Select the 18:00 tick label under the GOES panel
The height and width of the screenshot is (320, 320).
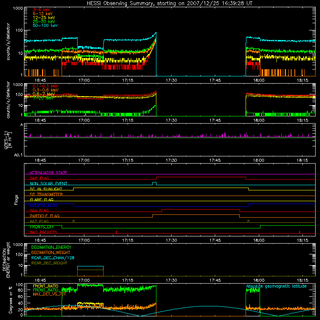coord(258,160)
